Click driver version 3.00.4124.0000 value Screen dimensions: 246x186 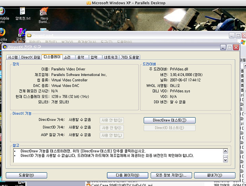pyautogui.click(x=186, y=75)
